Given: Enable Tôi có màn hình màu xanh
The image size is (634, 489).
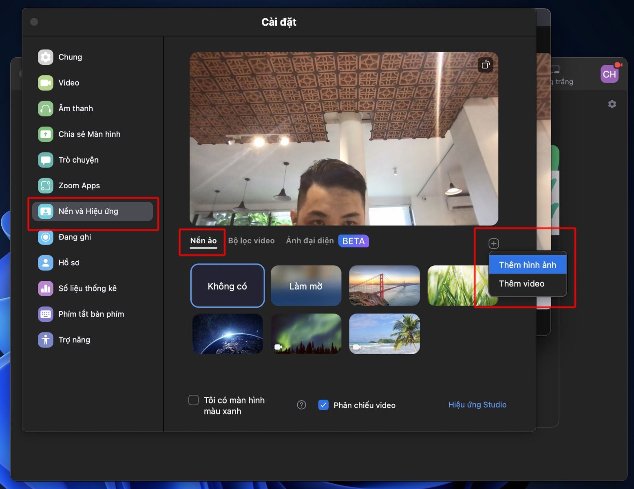Looking at the screenshot, I should click(x=193, y=400).
